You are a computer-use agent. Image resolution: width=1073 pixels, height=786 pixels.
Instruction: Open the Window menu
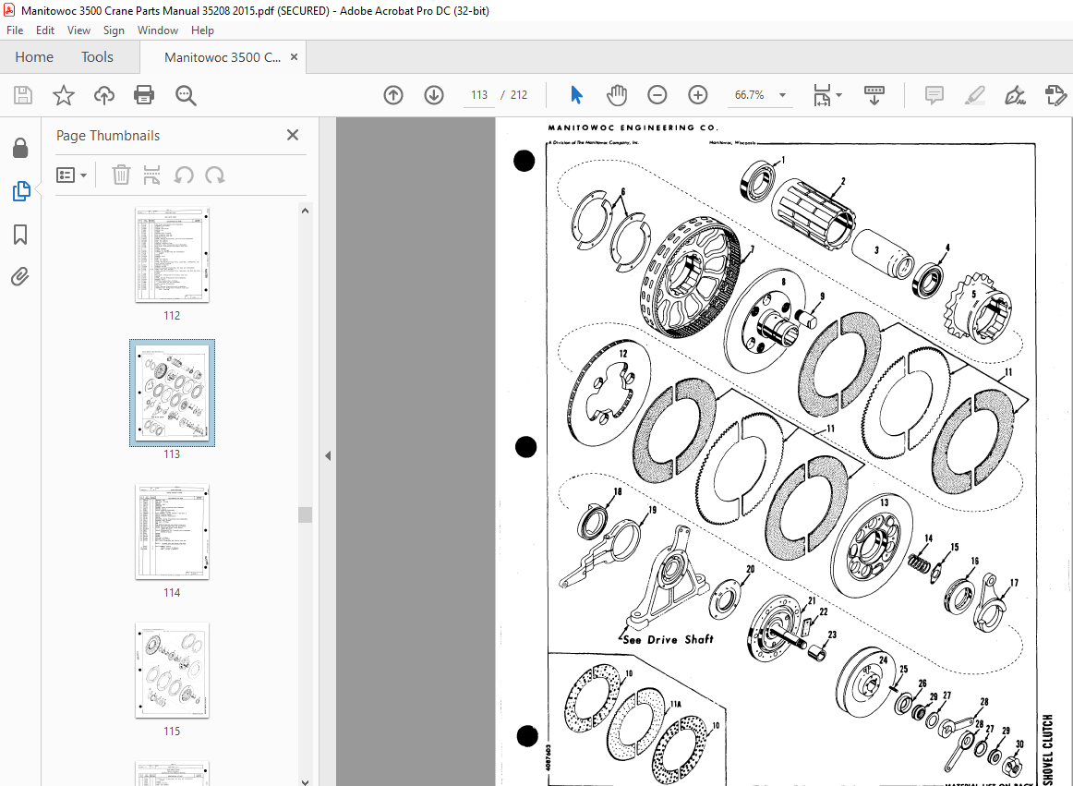point(157,30)
